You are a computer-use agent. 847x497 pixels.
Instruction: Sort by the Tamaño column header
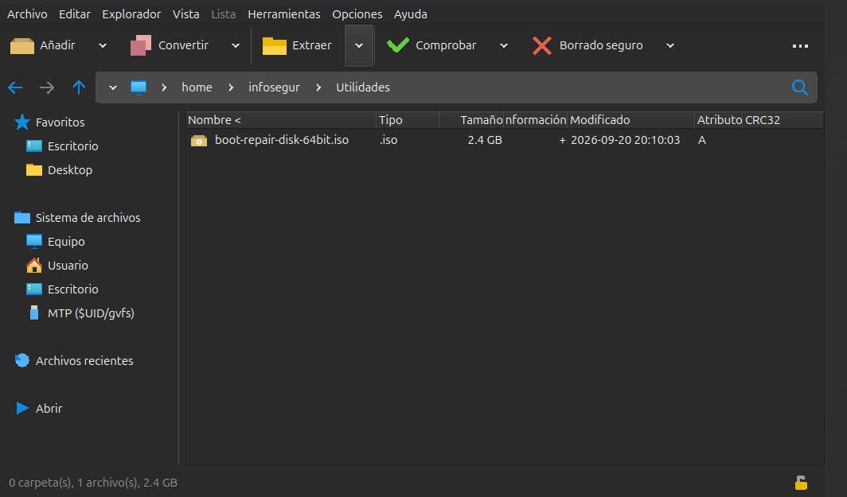(471, 120)
